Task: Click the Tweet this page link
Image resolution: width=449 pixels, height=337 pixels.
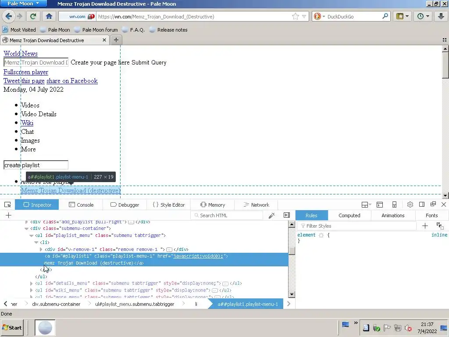Action: [x=24, y=81]
